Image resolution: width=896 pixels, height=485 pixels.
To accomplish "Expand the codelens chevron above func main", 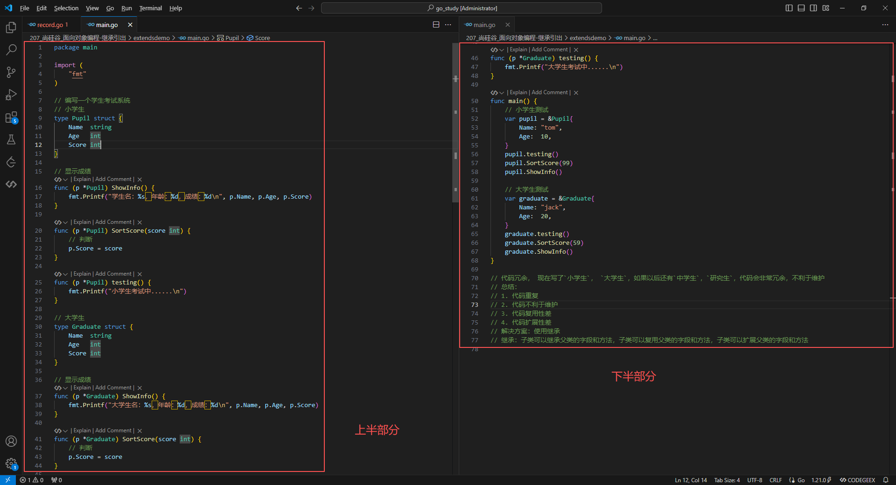I will [502, 93].
